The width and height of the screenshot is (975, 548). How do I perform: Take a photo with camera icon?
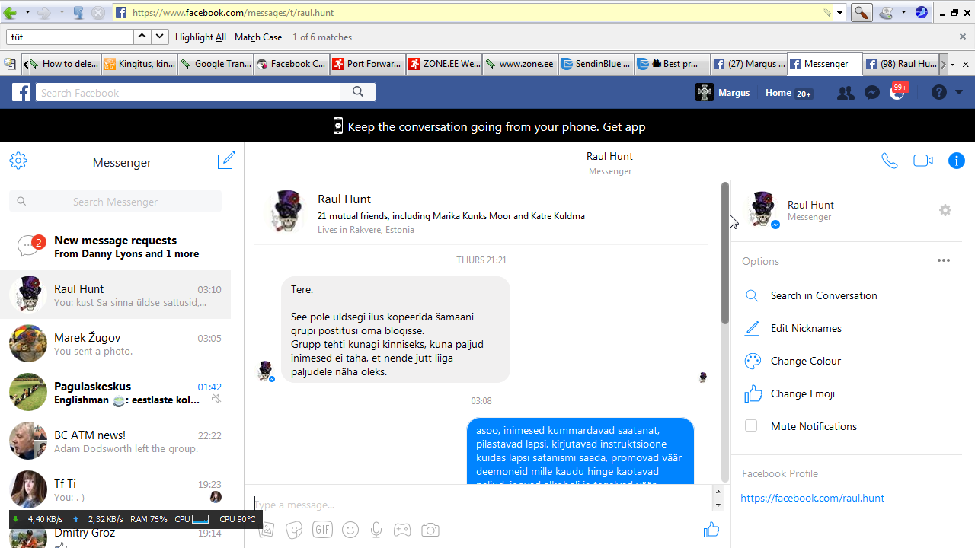[x=430, y=530]
